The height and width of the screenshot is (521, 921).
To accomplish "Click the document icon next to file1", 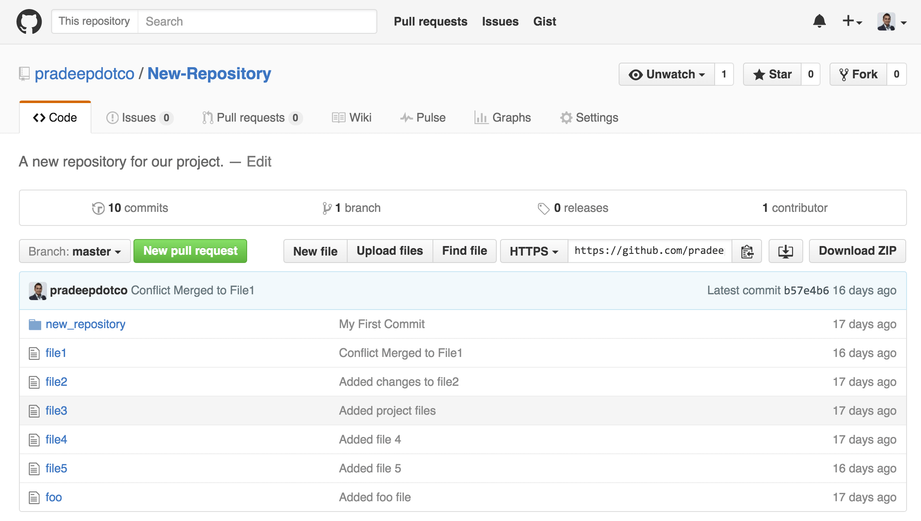I will (33, 353).
